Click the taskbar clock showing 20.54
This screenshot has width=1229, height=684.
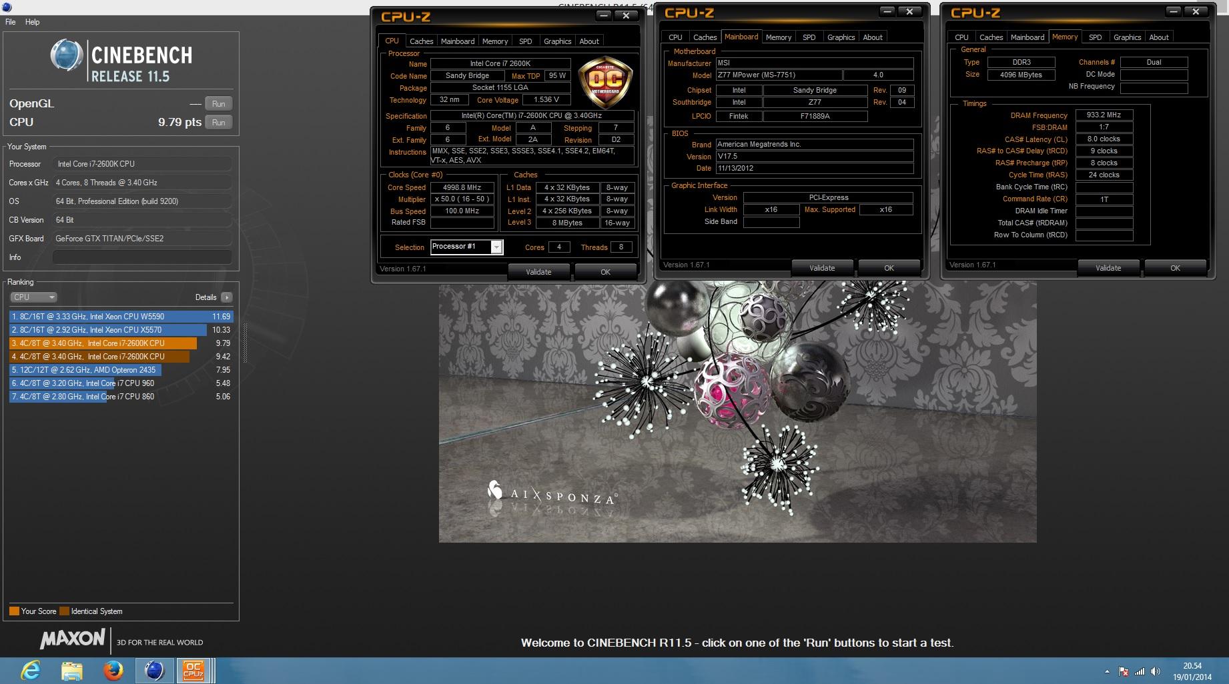(1192, 671)
